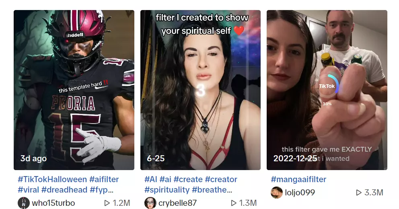Visit loljo099 username link
This screenshot has height=209, width=399.
click(300, 193)
